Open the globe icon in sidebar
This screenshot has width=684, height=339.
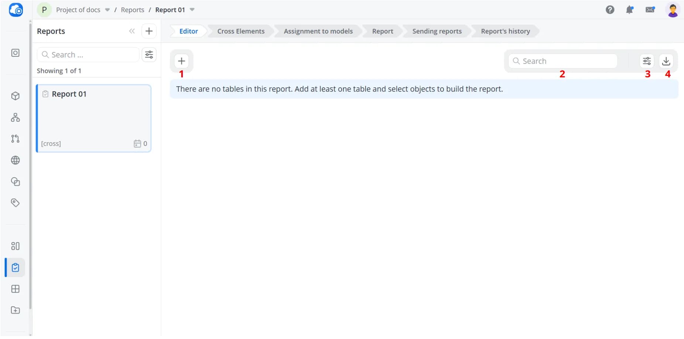pyautogui.click(x=15, y=160)
